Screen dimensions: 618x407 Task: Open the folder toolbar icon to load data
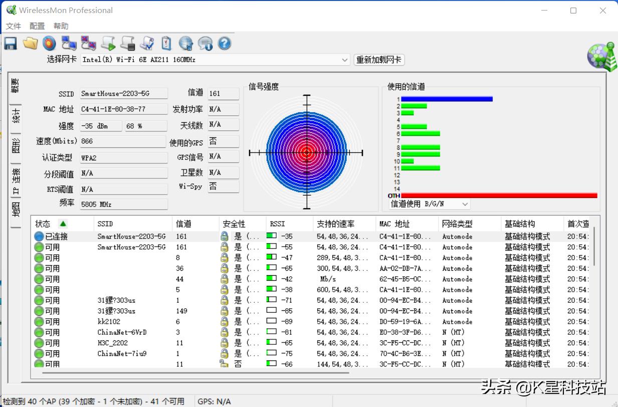30,43
